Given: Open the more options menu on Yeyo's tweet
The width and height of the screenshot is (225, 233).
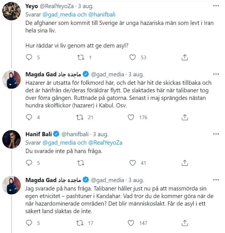Looking at the screenshot, I should (216, 6).
